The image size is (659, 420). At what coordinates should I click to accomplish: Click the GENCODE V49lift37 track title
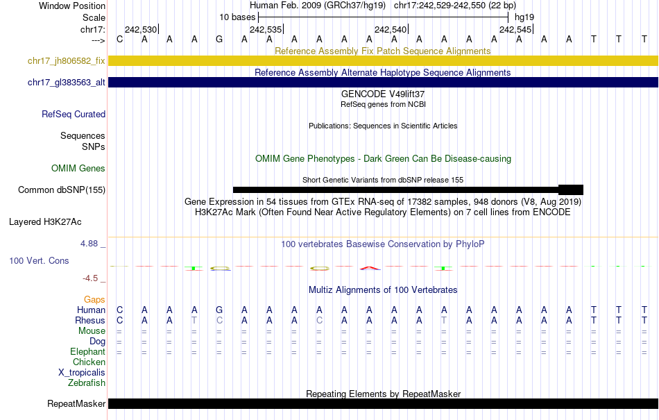tap(383, 94)
